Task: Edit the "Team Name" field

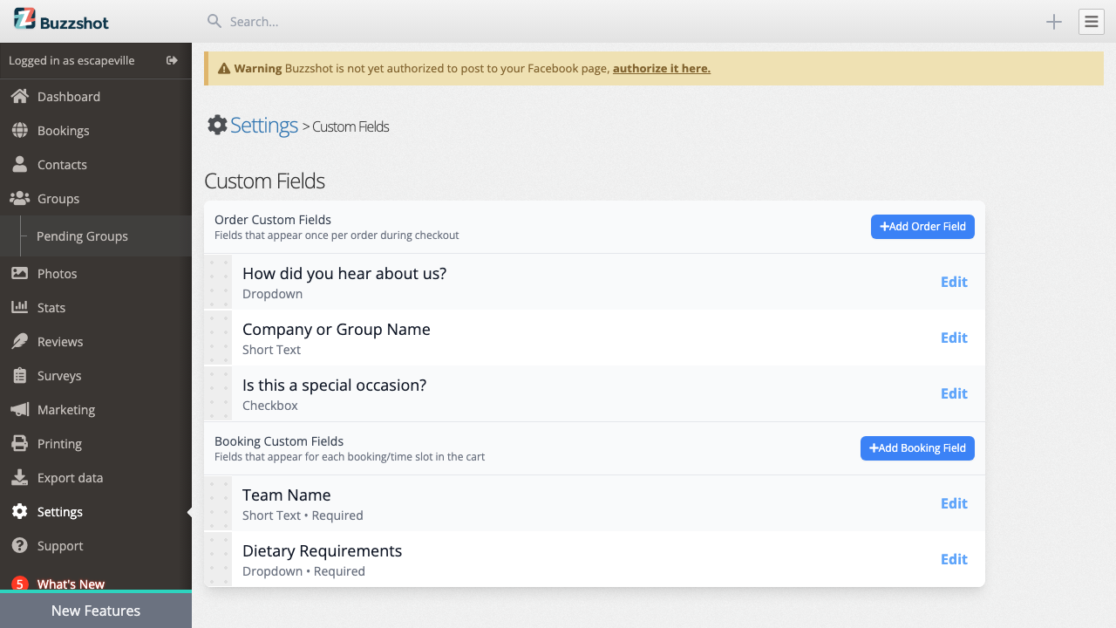Action: (954, 503)
